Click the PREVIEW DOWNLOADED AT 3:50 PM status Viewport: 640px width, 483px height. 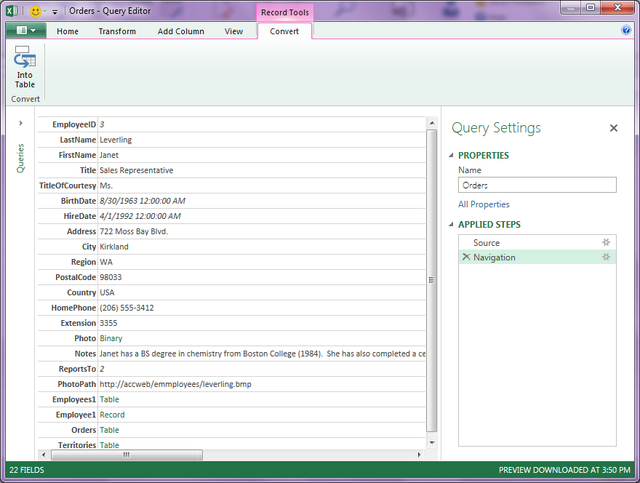[x=564, y=470]
